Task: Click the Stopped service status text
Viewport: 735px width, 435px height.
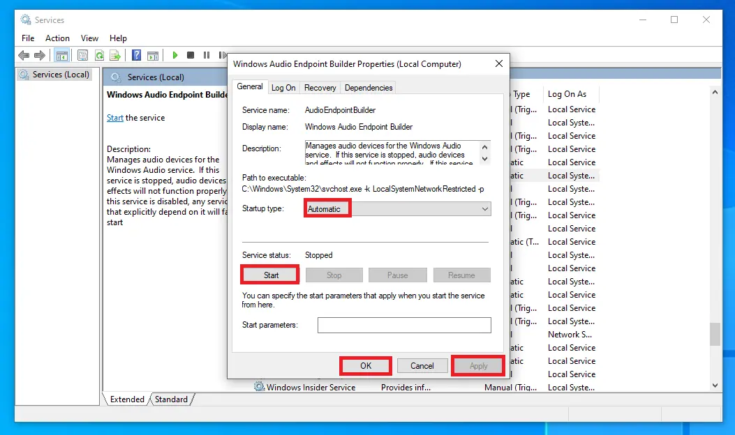Action: pyautogui.click(x=319, y=255)
